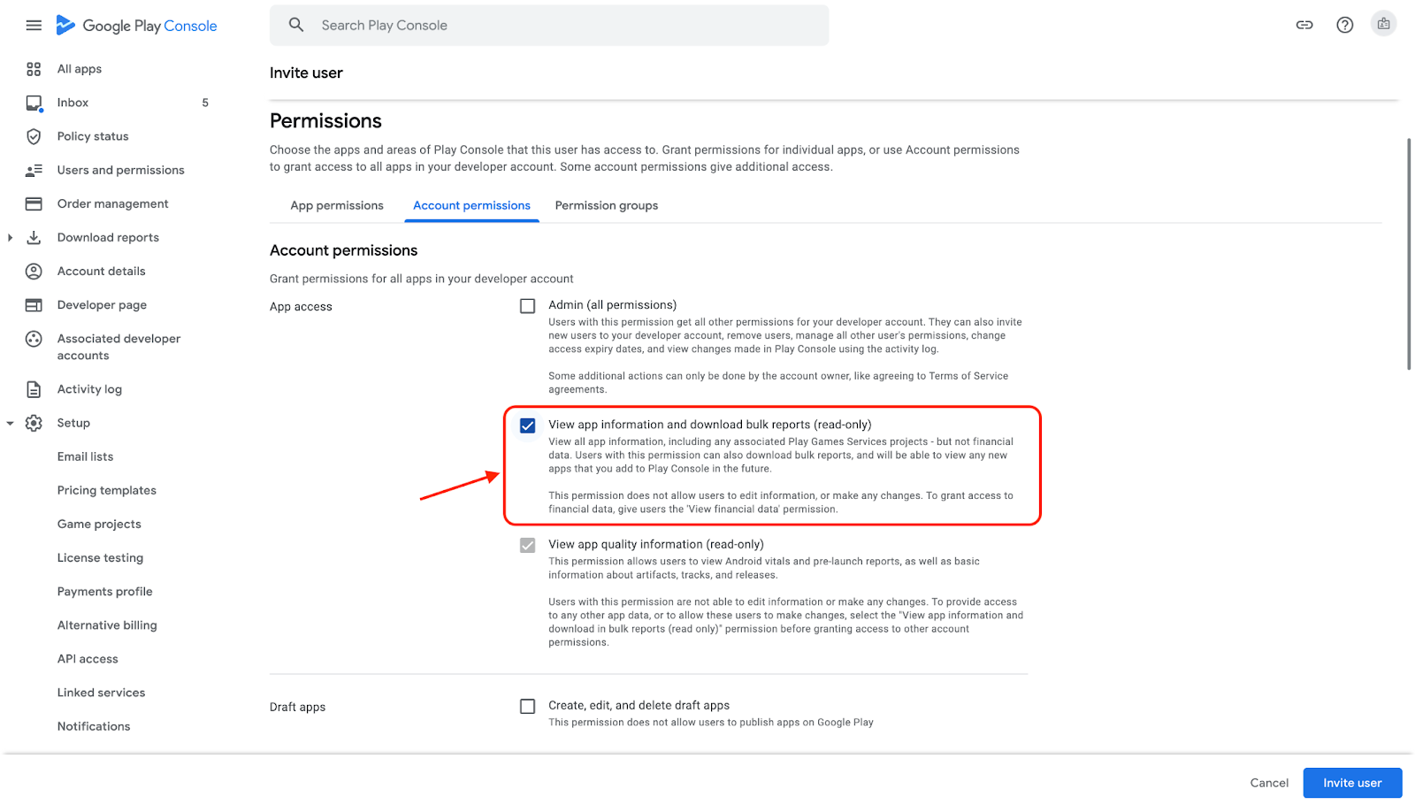
Task: Open API access in the sidebar
Action: (x=88, y=659)
